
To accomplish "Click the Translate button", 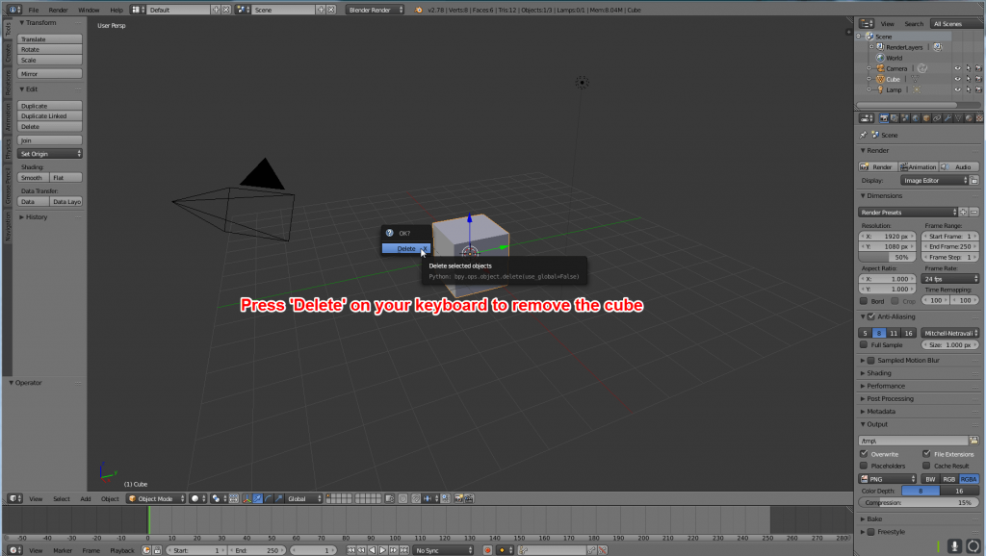I will (50, 38).
